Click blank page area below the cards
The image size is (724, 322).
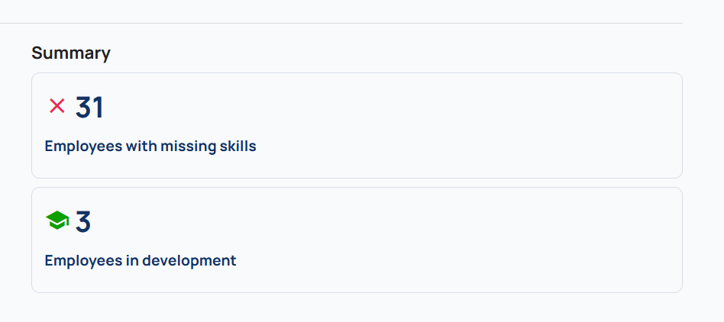[357, 308]
